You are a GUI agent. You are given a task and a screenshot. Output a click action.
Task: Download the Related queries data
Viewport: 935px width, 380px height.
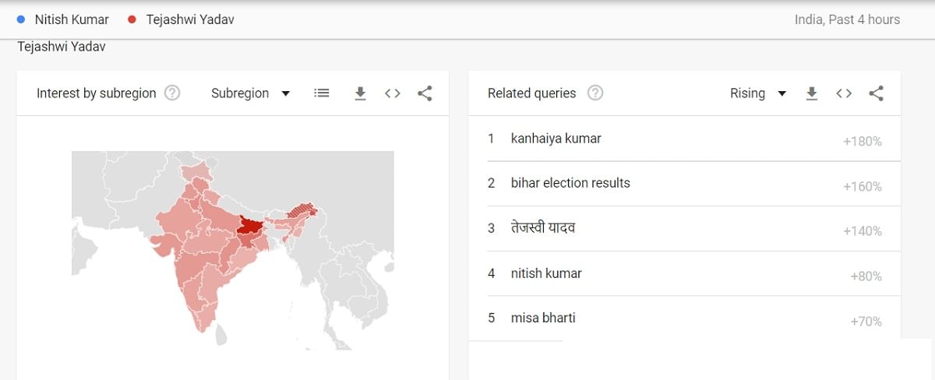[x=812, y=93]
